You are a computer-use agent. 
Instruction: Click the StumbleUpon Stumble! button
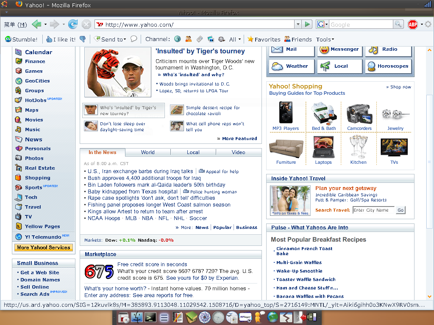tap(21, 39)
